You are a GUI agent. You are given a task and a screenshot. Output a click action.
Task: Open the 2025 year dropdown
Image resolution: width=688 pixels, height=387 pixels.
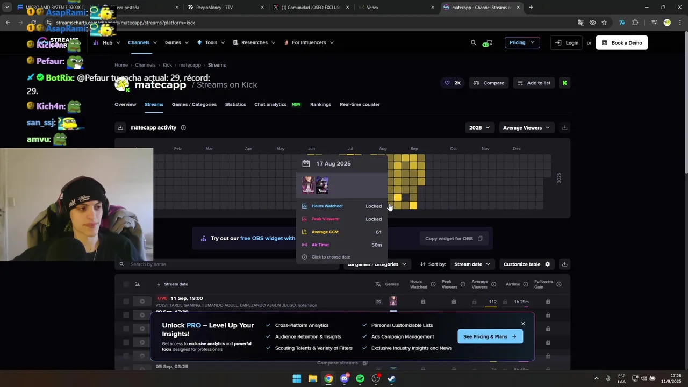click(x=479, y=127)
